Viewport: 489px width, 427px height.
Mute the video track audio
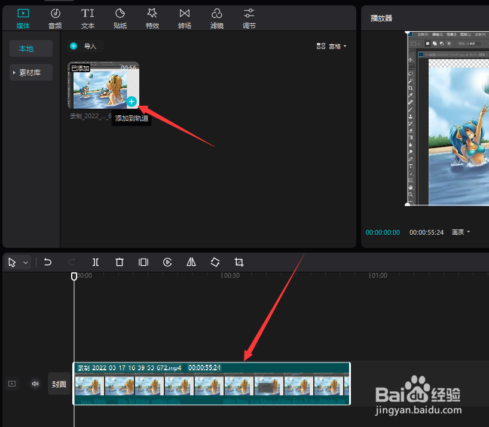click(x=35, y=384)
